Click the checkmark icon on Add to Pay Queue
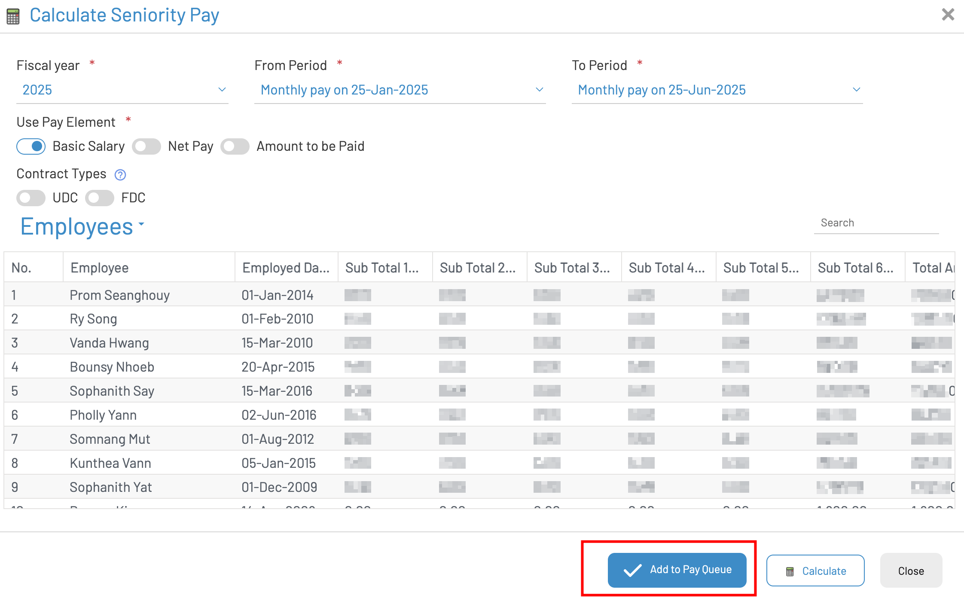Screen dimensions: 964x598 click(632, 570)
